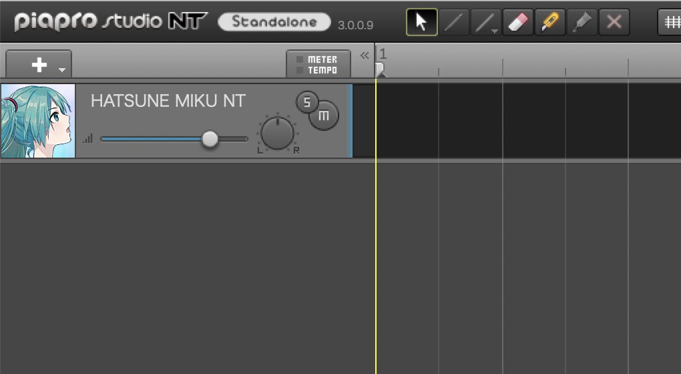Click the version number 3.0.0.9
Viewport: 681px width, 374px height.
tap(355, 25)
